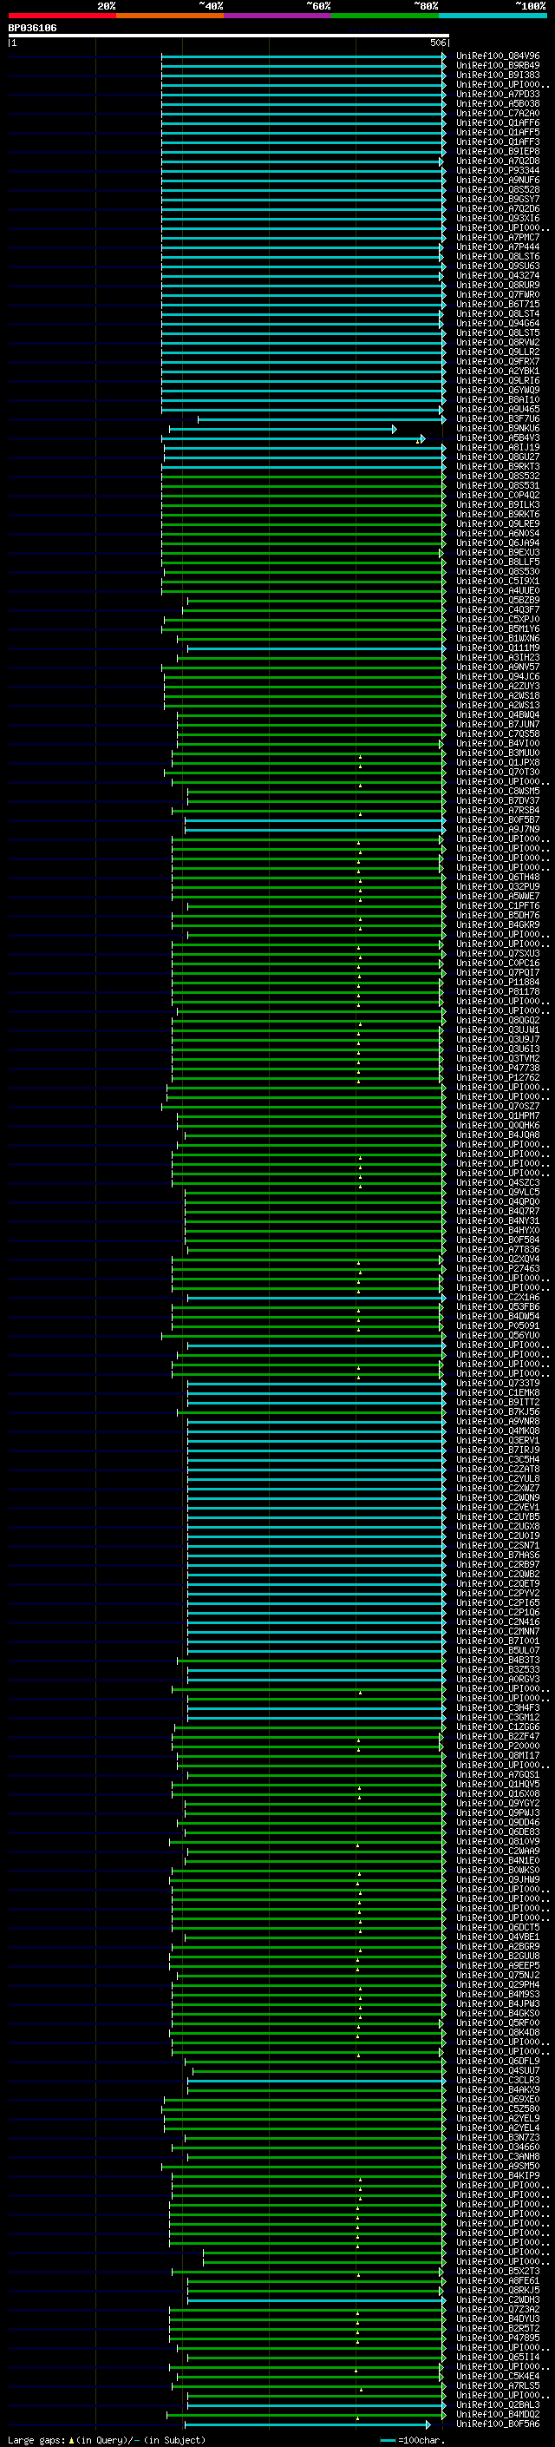Select hit label UniRef100_A2YBK1

(x=497, y=371)
